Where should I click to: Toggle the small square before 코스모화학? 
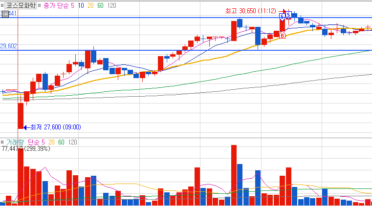[2, 5]
